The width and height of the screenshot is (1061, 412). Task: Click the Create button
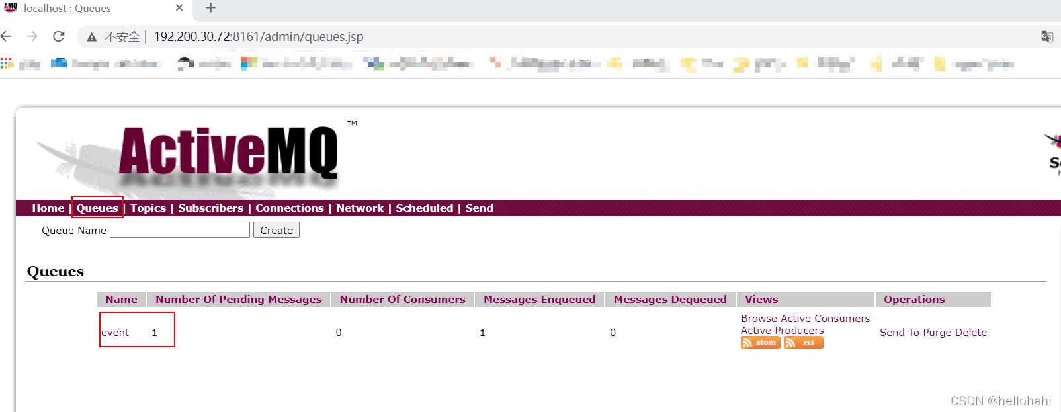[x=276, y=230]
